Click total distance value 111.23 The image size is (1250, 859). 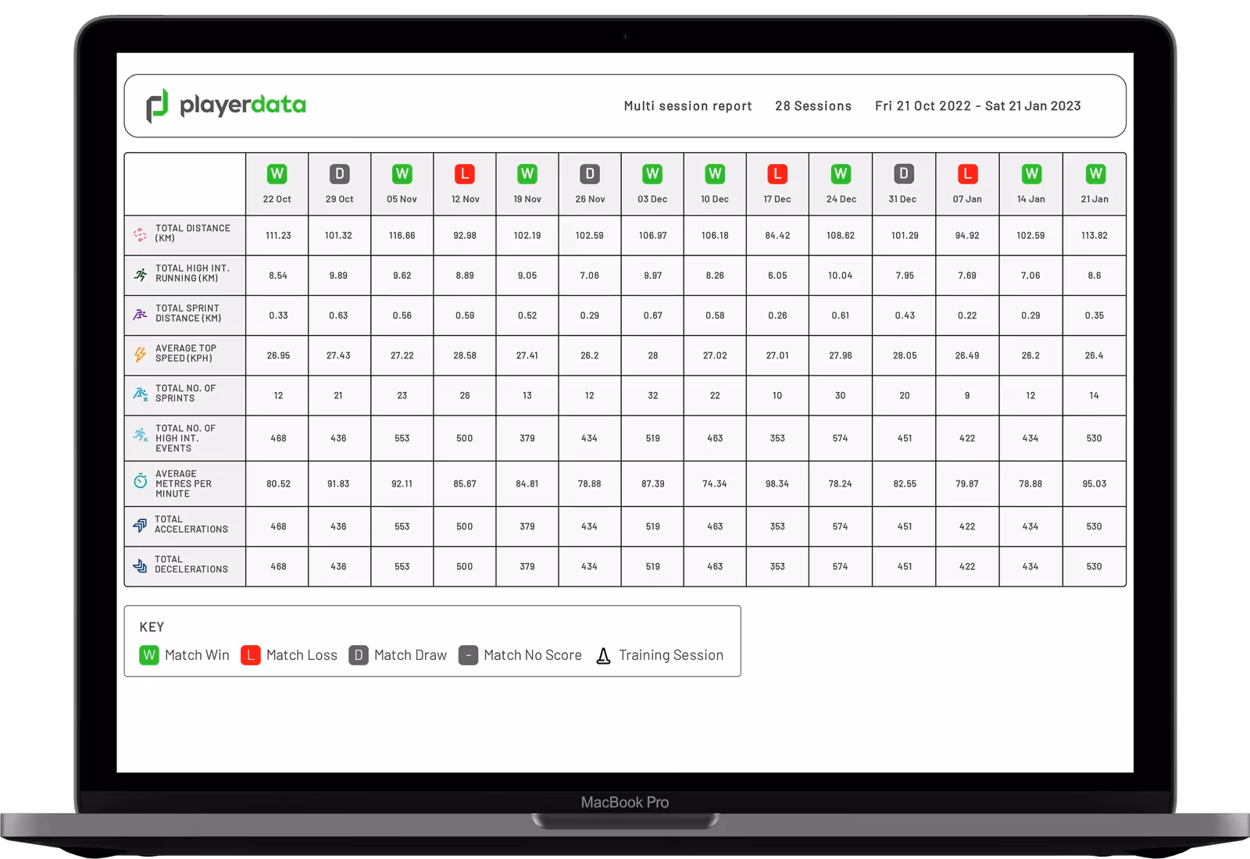[x=278, y=236]
